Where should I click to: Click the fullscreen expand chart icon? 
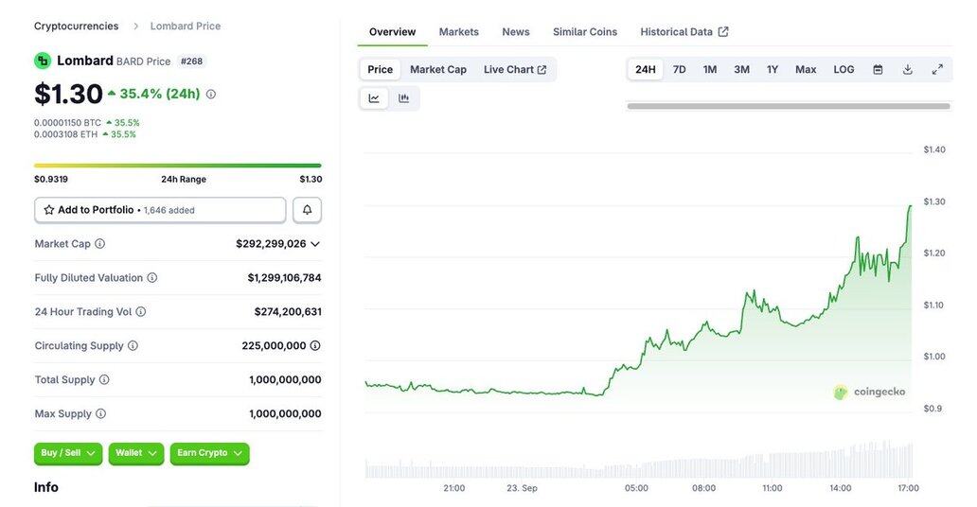point(937,69)
